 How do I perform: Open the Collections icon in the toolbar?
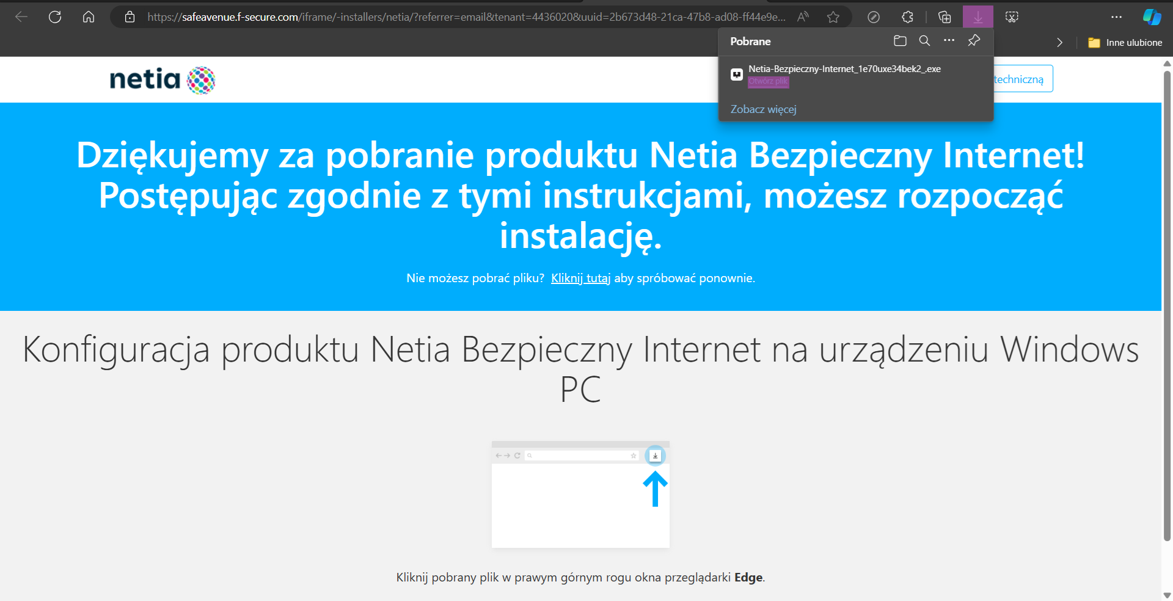(x=945, y=17)
